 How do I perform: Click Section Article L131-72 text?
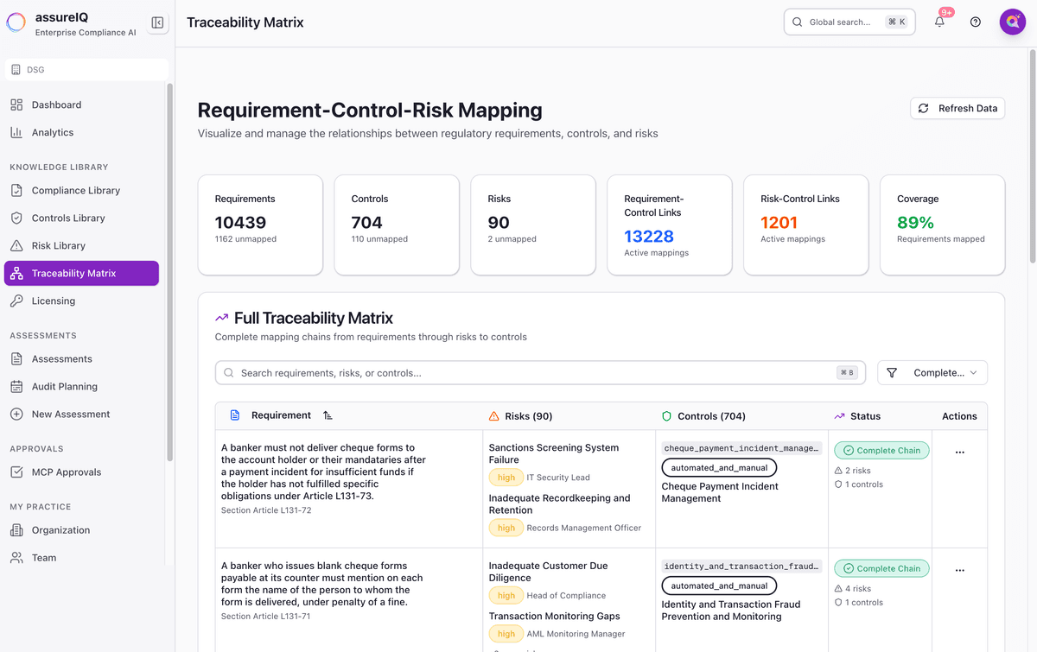[x=266, y=510]
